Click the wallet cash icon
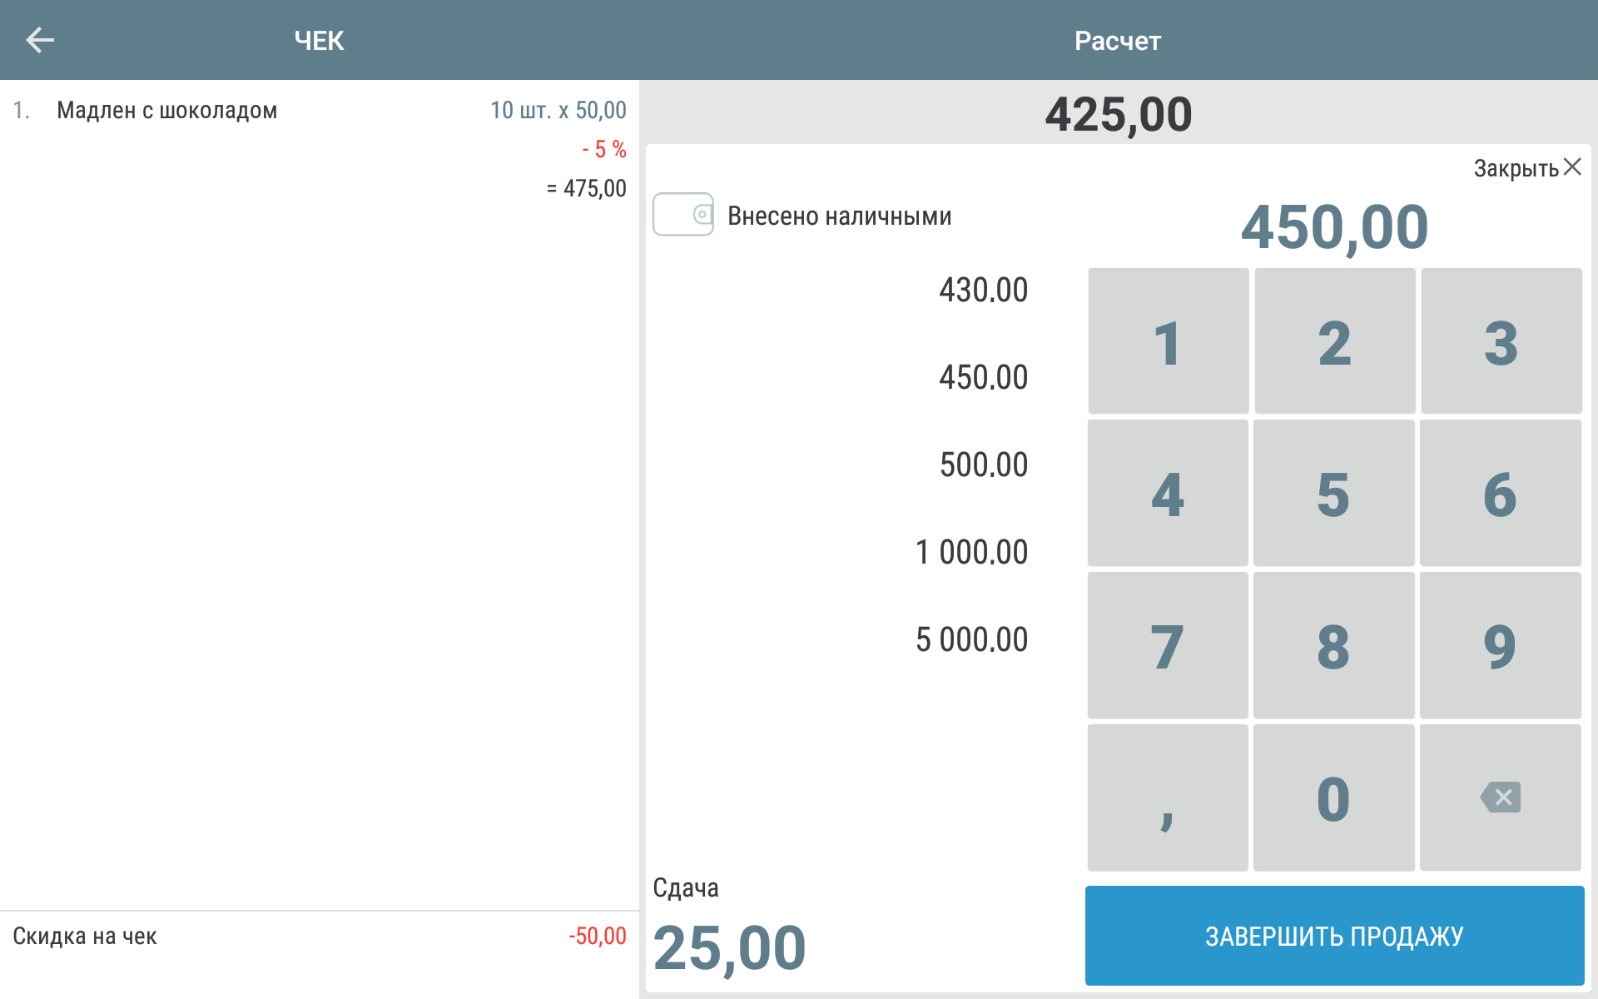Image resolution: width=1598 pixels, height=999 pixels. point(683,215)
